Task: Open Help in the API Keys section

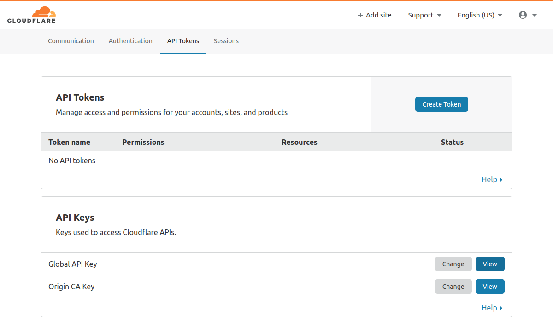Action: tap(491, 308)
